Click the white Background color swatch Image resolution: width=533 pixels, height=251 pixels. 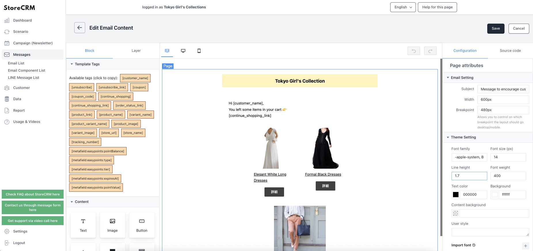coord(495,195)
